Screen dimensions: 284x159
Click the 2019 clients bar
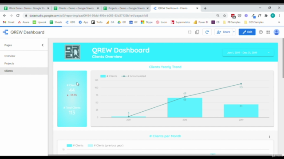click(x=241, y=111)
